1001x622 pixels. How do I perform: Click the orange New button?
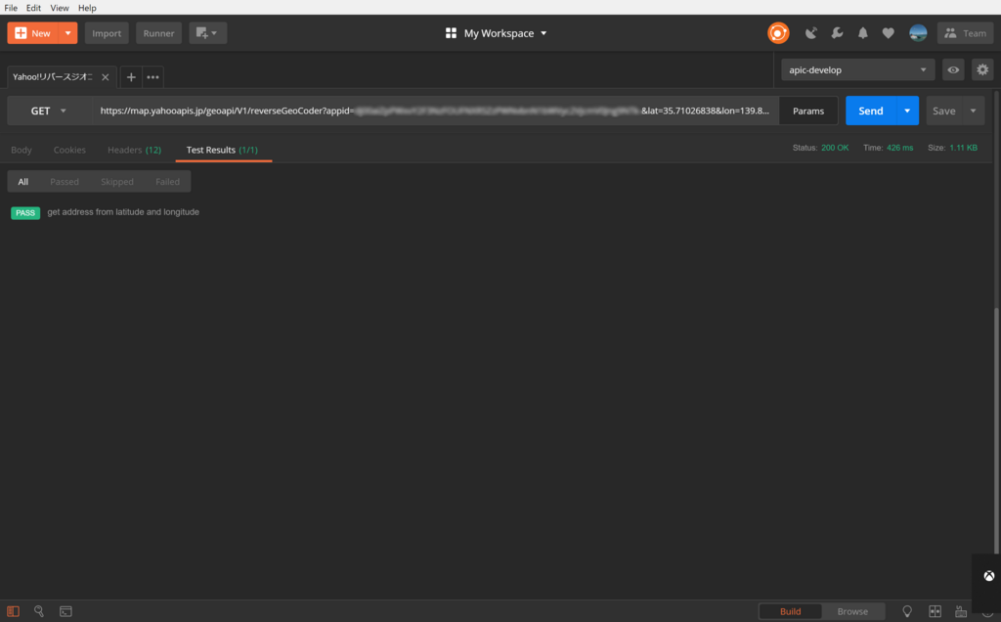[32, 33]
